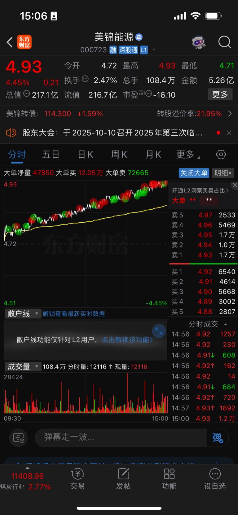Collapse the 分时成交 list header

click(208, 324)
